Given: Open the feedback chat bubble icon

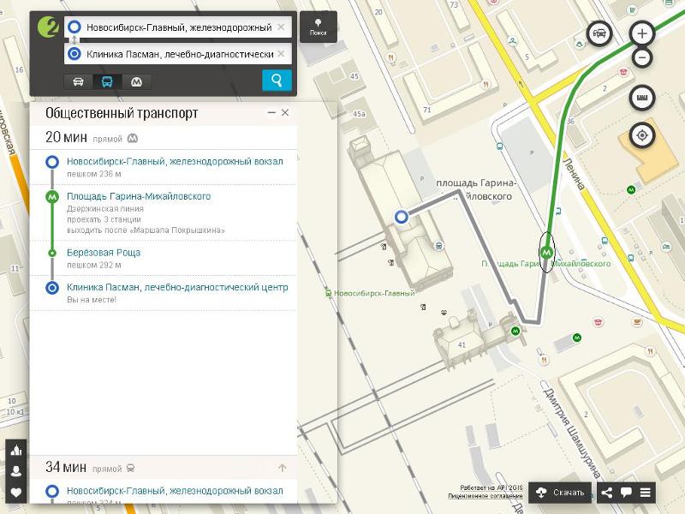Looking at the screenshot, I should [626, 493].
